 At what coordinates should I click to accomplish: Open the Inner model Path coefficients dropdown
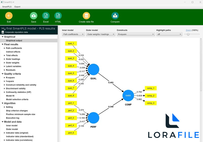coord(73,34)
